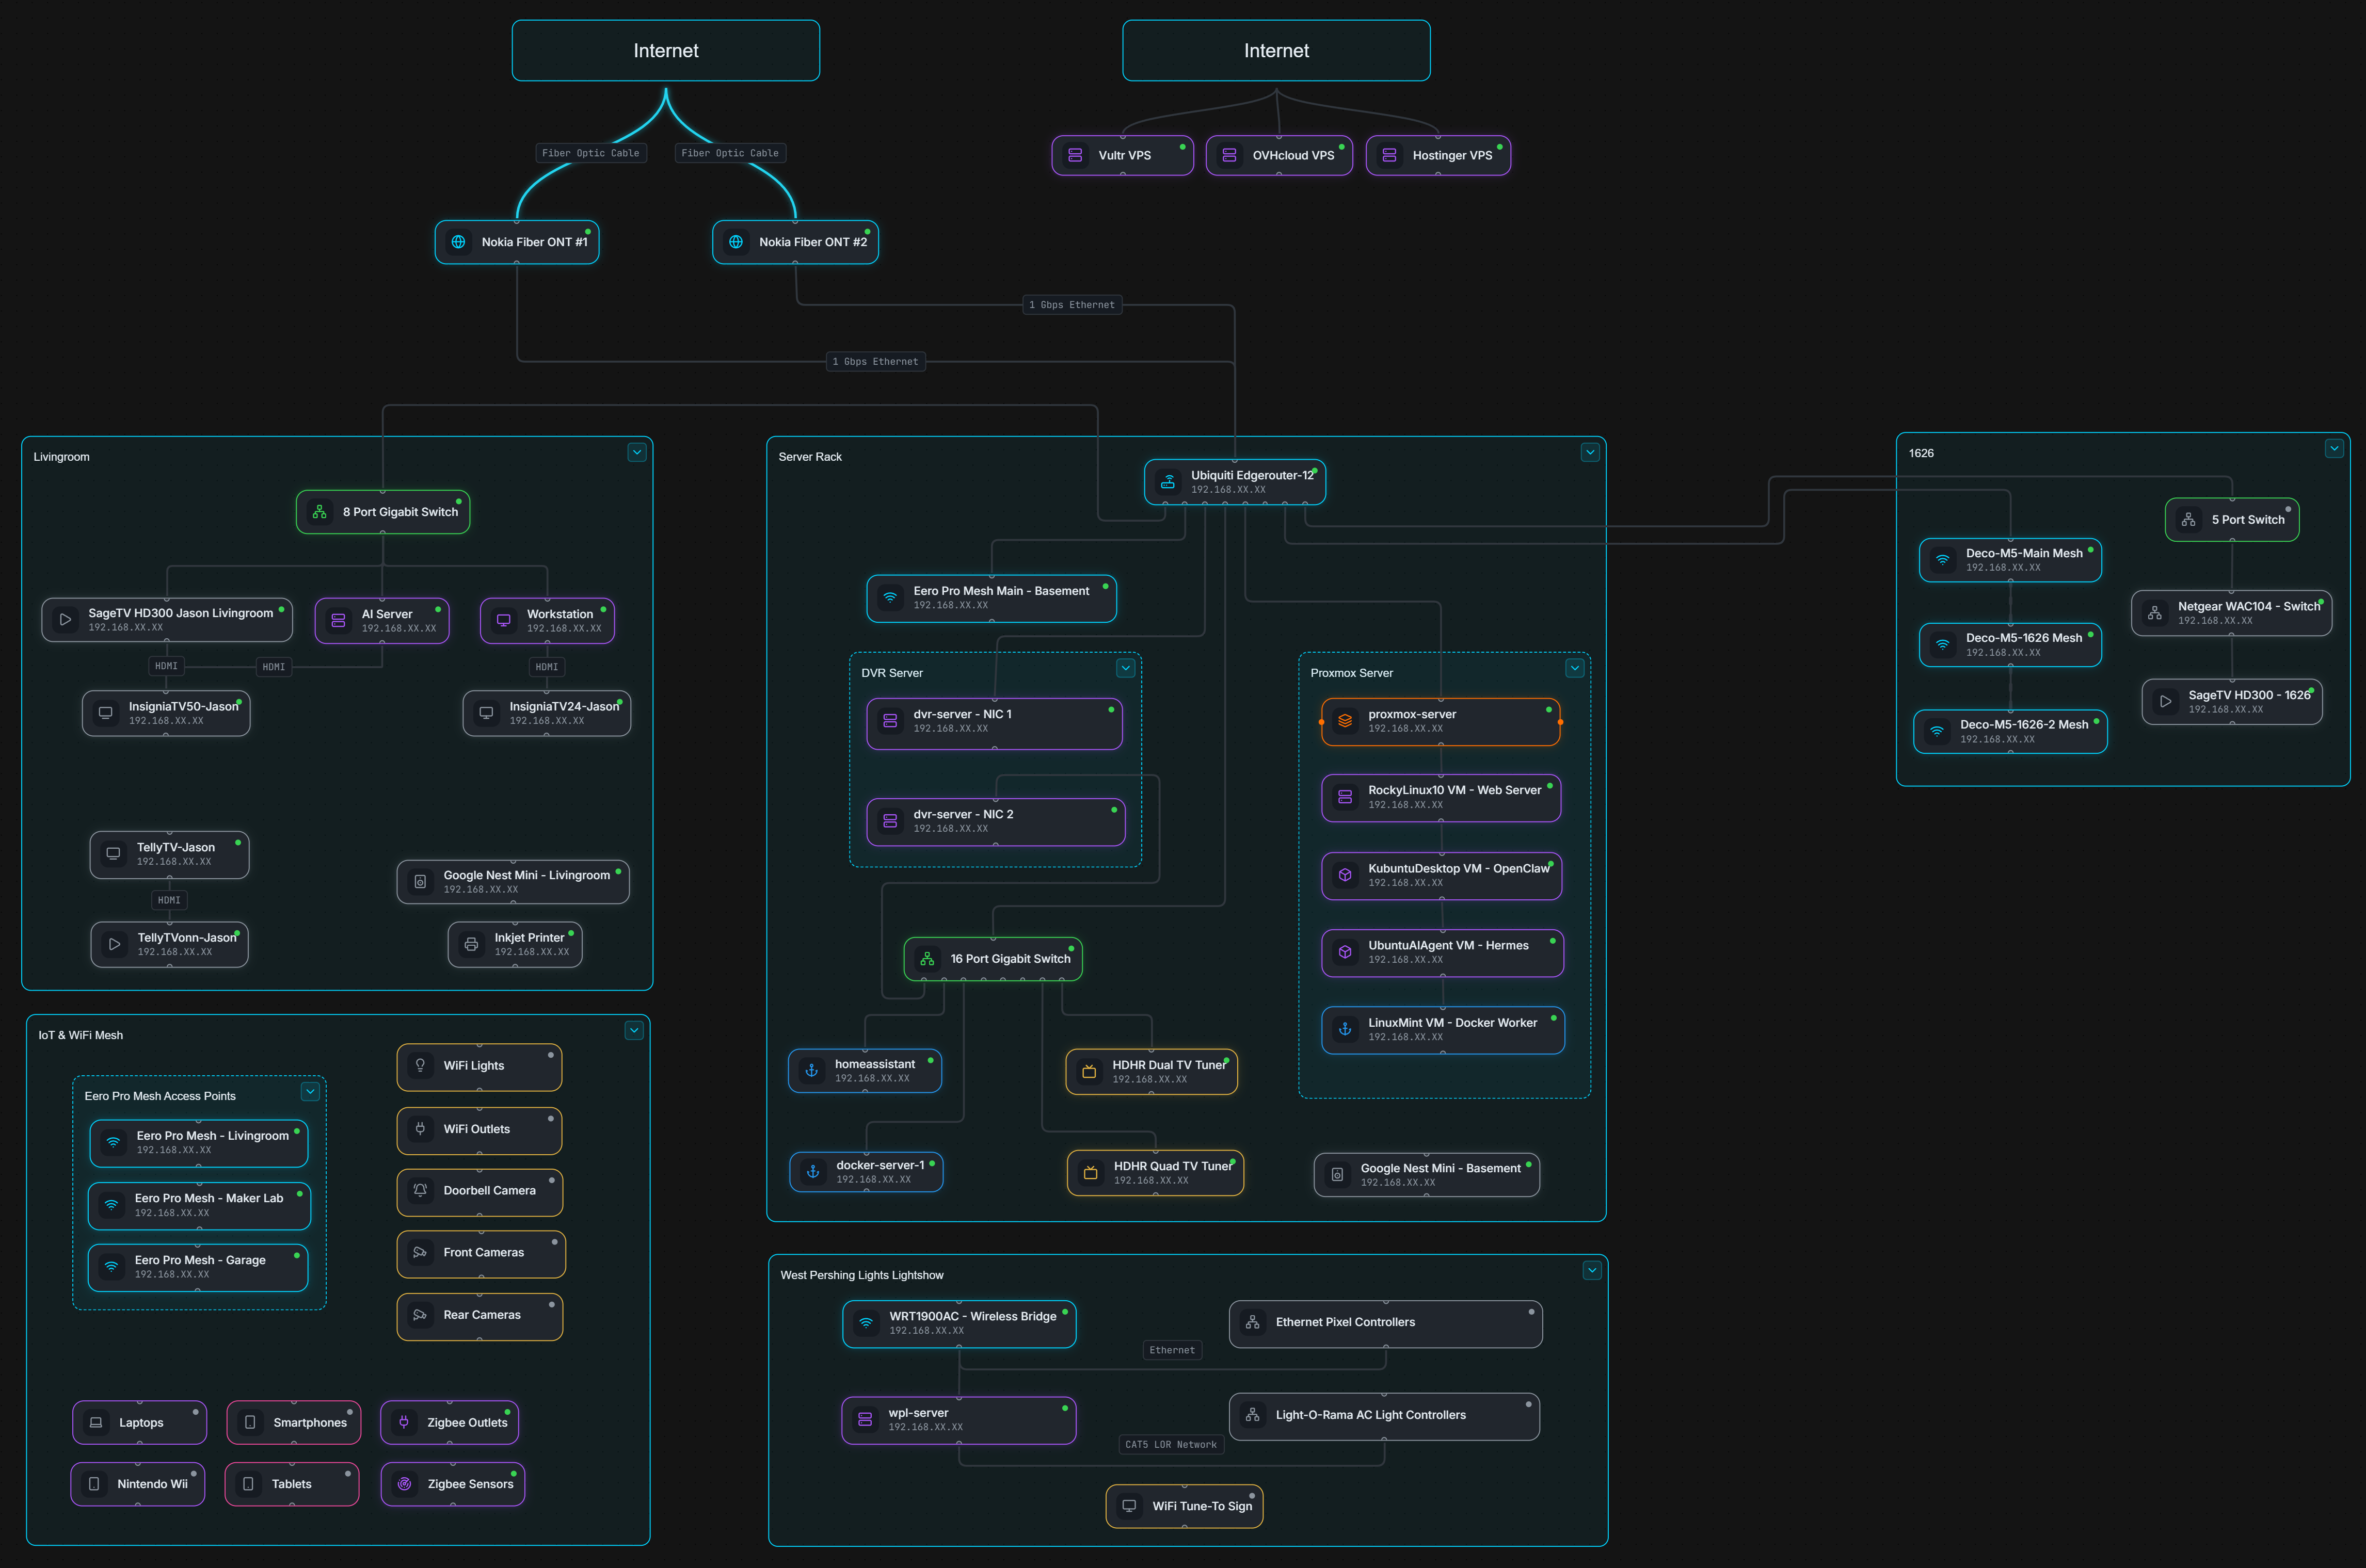Select the RockyLinux10 VM - Web Server node
Screen dimensions: 2366x1568
pos(1442,798)
